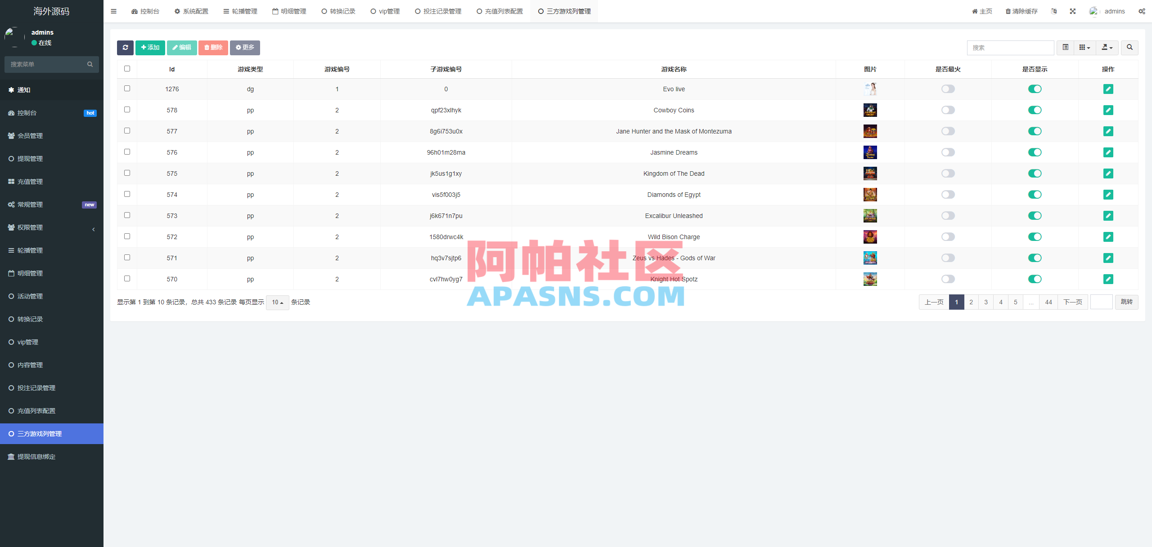Click the edit pencil icon for Evo live

coord(1108,89)
